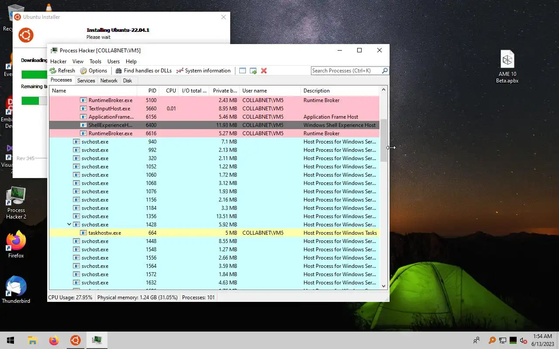Switch to the Disk tab

[128, 81]
